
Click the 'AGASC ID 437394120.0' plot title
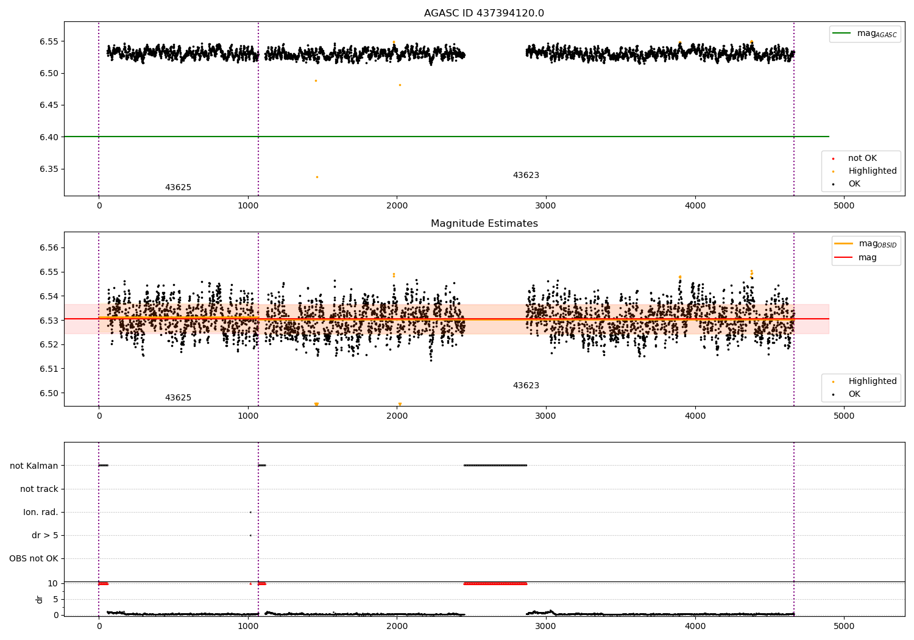[484, 13]
